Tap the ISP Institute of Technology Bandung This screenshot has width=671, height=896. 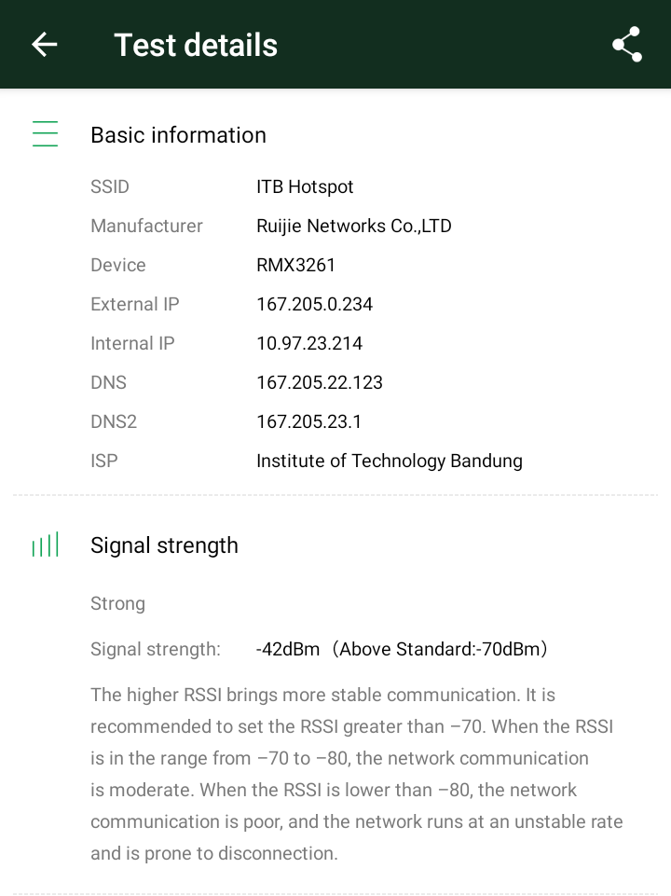[x=389, y=461]
